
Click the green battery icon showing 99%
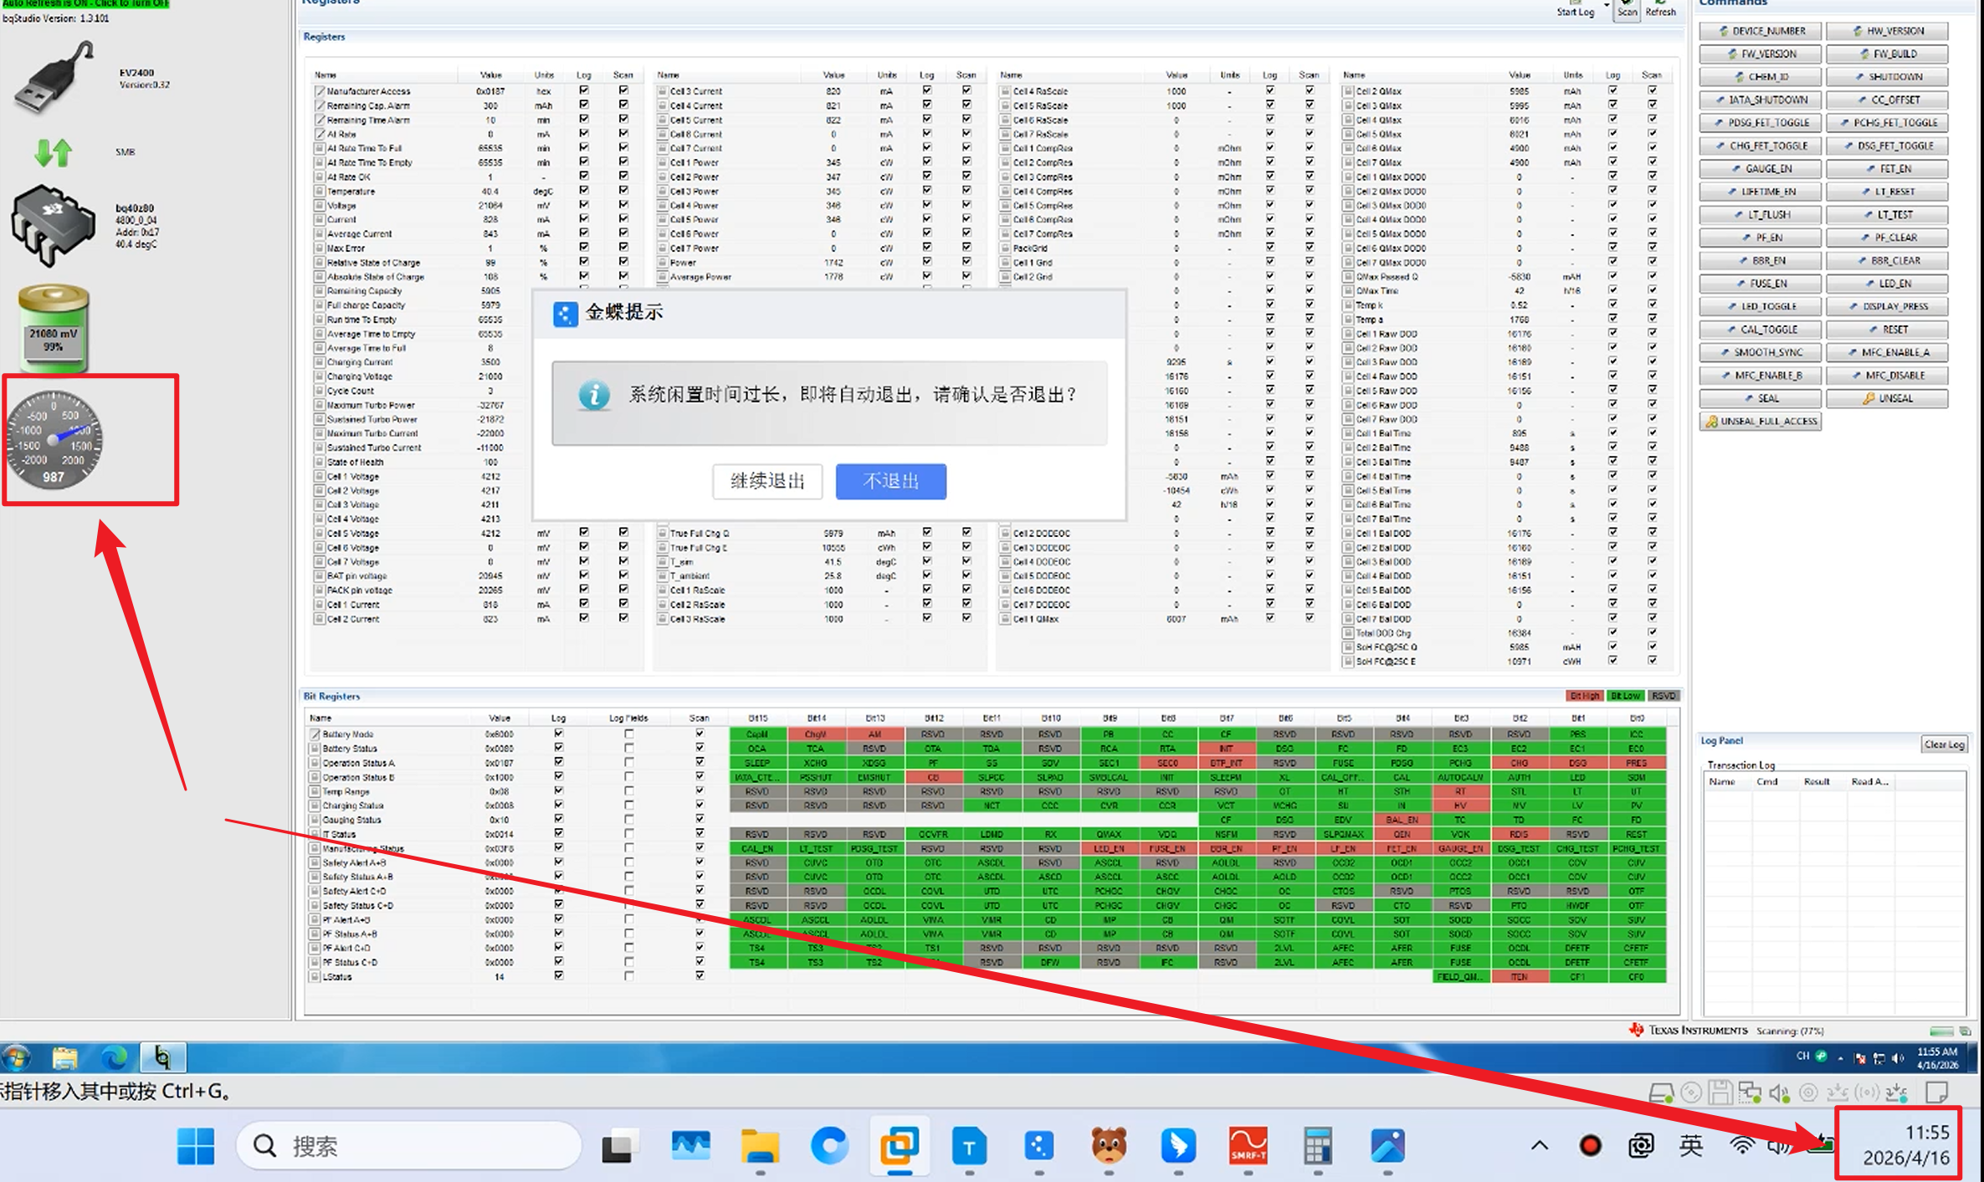(54, 329)
